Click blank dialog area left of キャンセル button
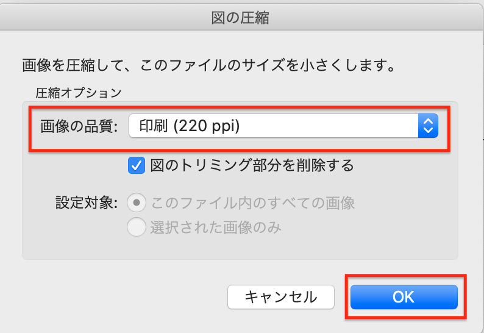The width and height of the screenshot is (484, 333). [122, 297]
